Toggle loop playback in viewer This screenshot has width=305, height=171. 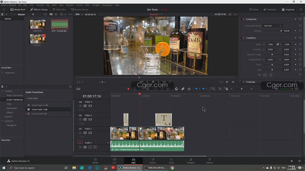coord(170,82)
